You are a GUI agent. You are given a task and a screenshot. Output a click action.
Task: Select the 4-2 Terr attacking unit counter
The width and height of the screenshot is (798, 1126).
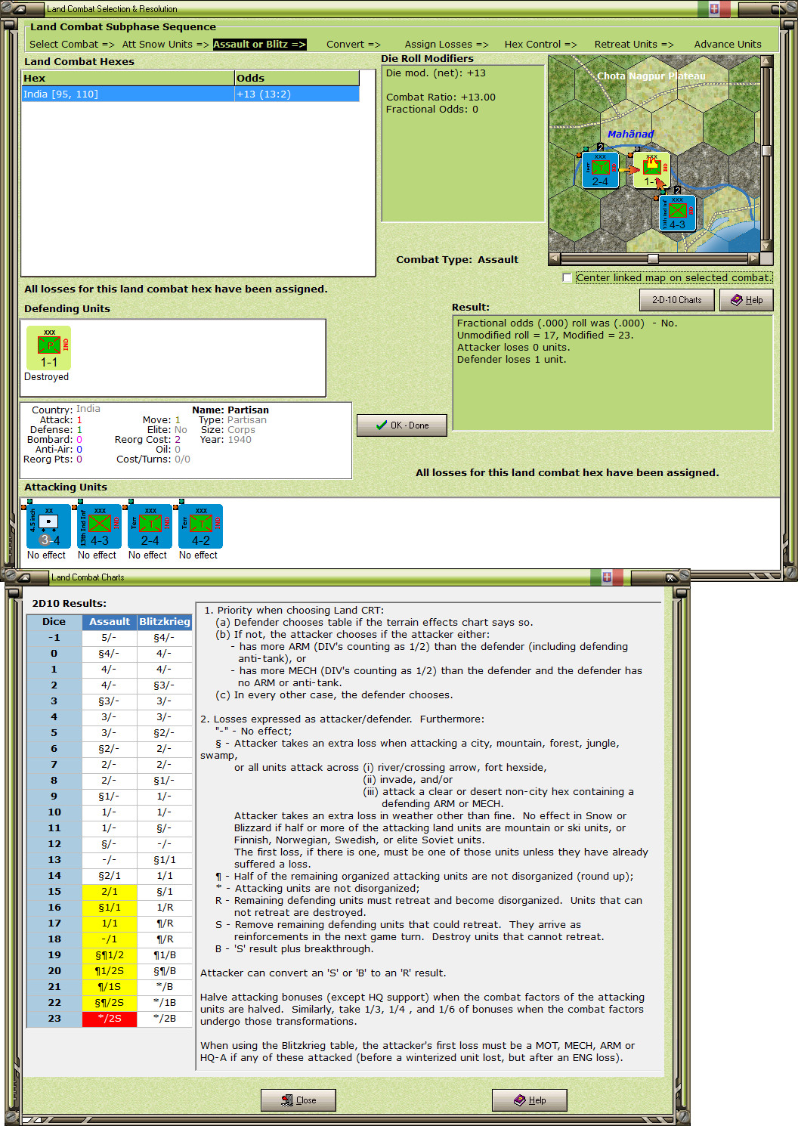[x=200, y=527]
